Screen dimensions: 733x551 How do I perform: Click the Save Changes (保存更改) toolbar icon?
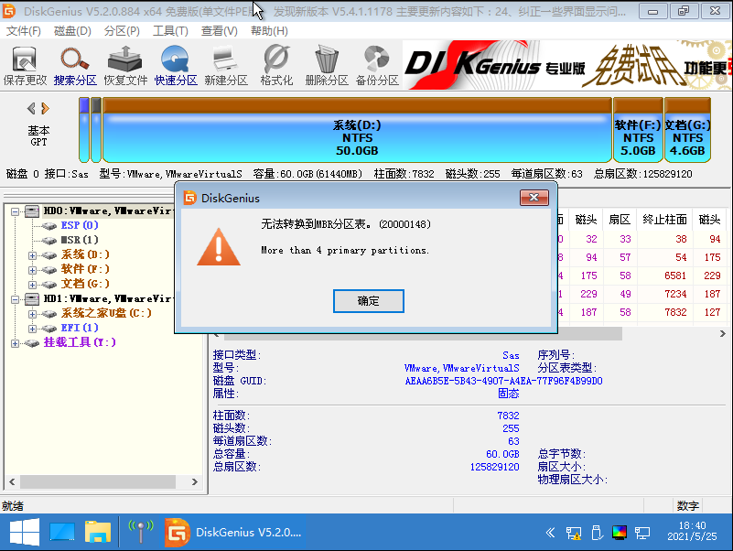(x=25, y=66)
